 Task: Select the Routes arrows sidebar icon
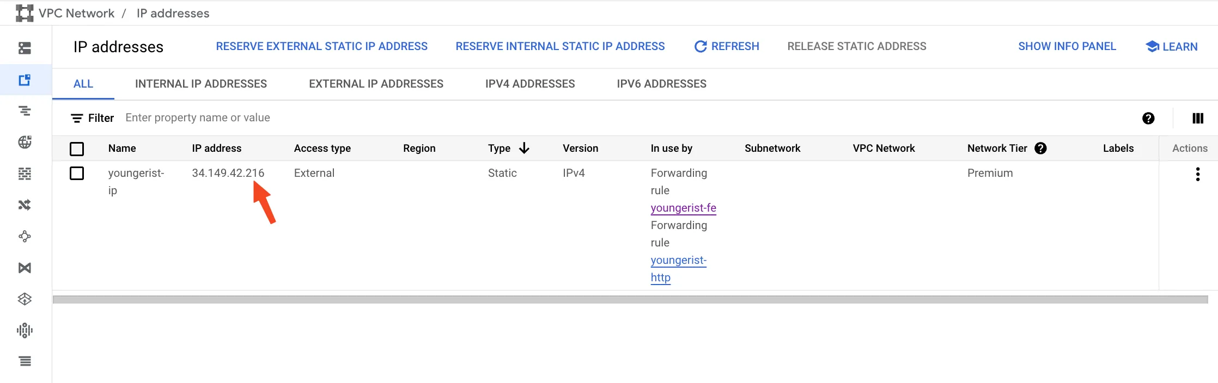tap(25, 205)
